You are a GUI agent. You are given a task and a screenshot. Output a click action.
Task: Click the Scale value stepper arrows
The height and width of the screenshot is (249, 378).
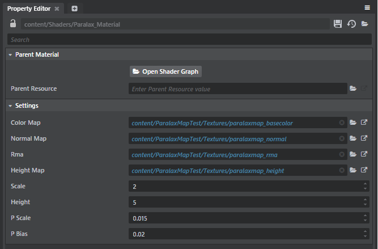[x=366, y=186]
